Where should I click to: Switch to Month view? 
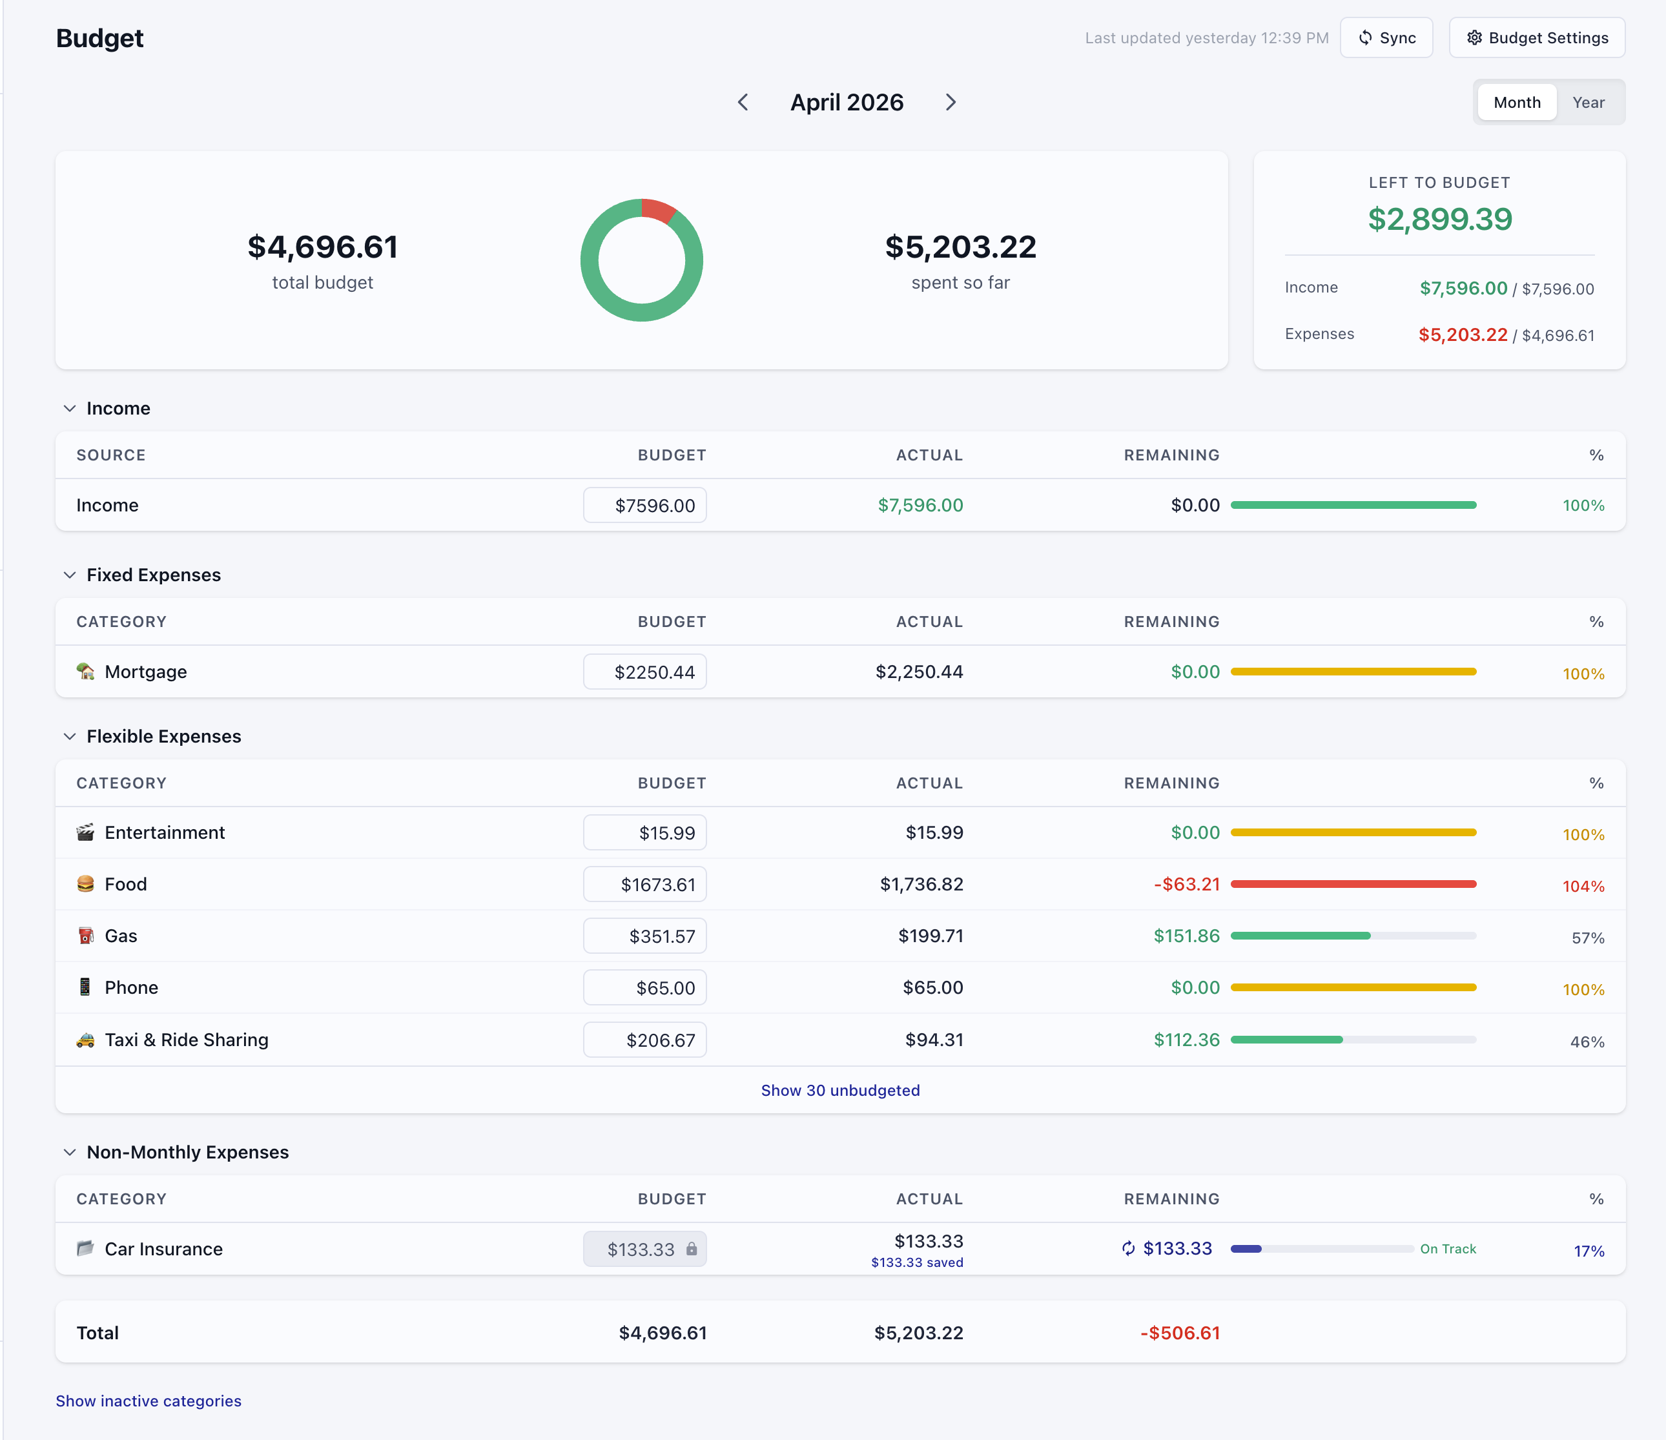[1516, 102]
